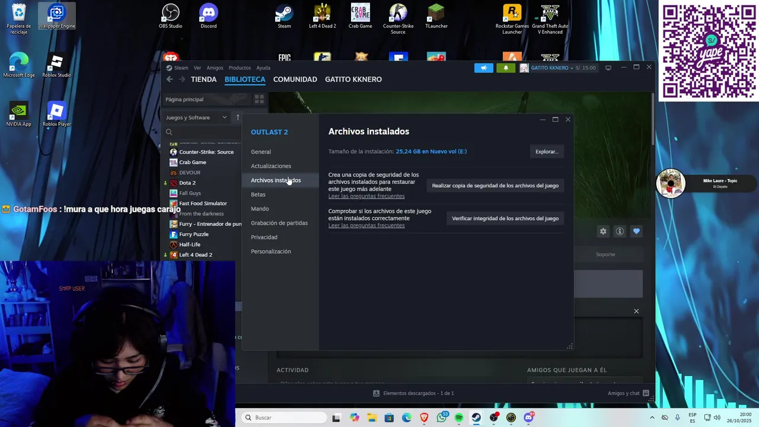Go forward with Steam's right arrow
759x427 pixels.
182,79
